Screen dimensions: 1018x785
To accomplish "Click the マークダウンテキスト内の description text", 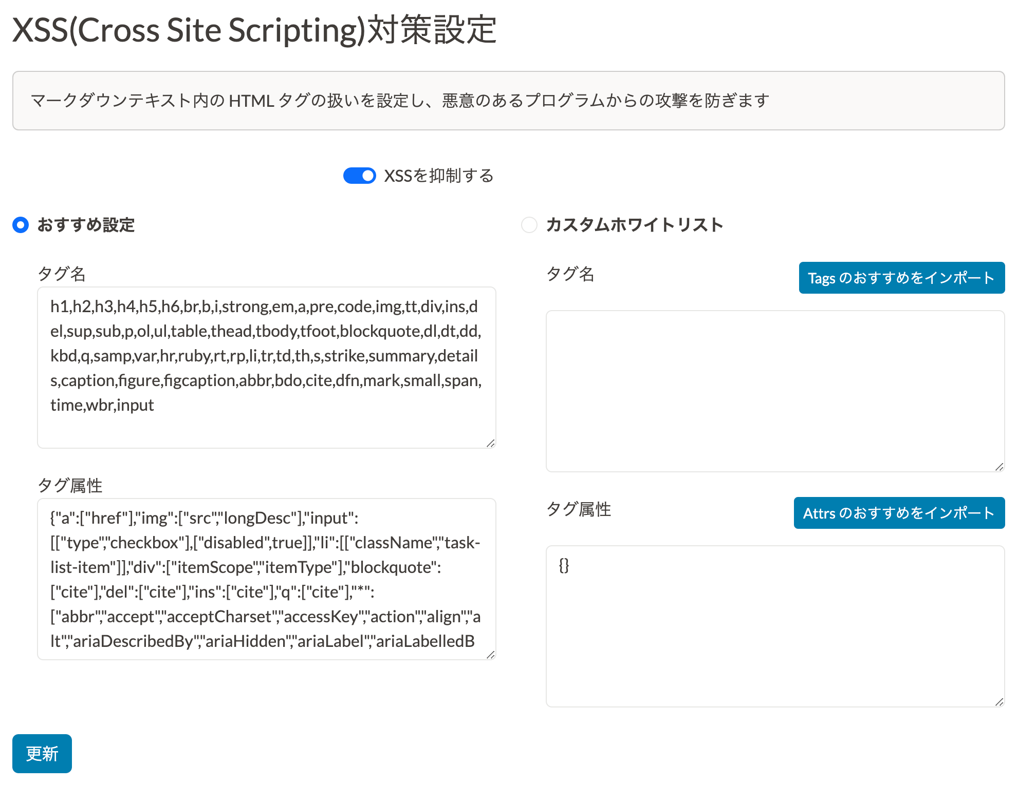I will 400,101.
